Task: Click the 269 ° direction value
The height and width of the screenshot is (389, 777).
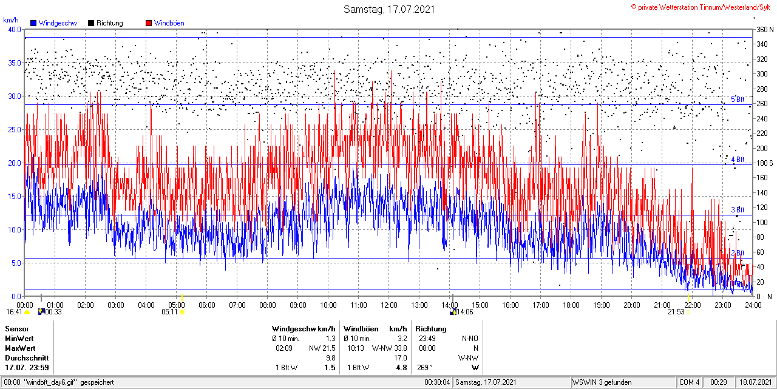Action: coord(426,368)
